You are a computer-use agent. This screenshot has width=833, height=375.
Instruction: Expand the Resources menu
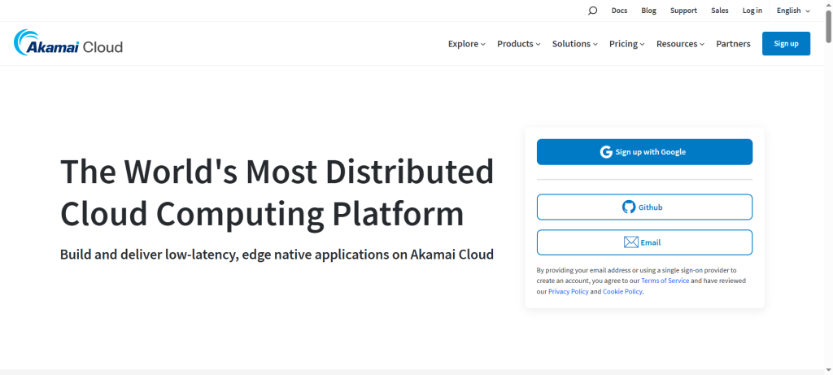[x=681, y=44]
